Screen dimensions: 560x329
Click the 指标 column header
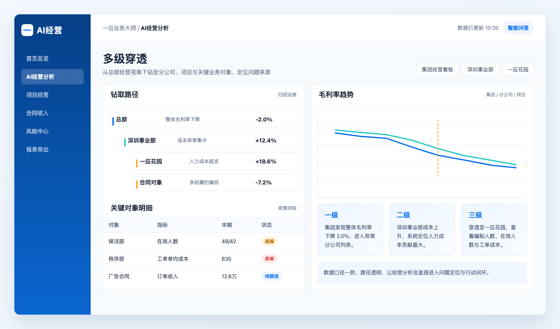click(162, 225)
